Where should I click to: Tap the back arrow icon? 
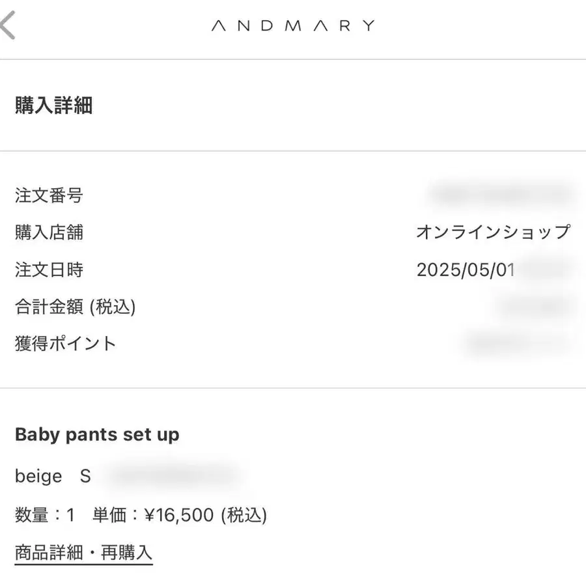click(x=7, y=25)
